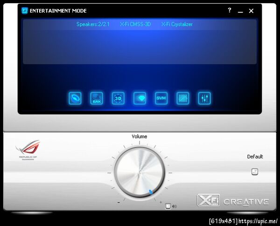Click the Default restore button
Image resolution: width=280 pixels, height=226 pixels.
point(255,171)
